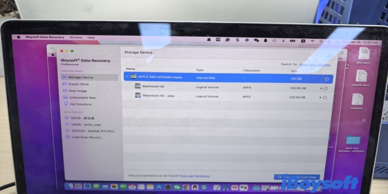
Task: Click the Wi-Fi menu bar icon
Action: click(x=312, y=41)
